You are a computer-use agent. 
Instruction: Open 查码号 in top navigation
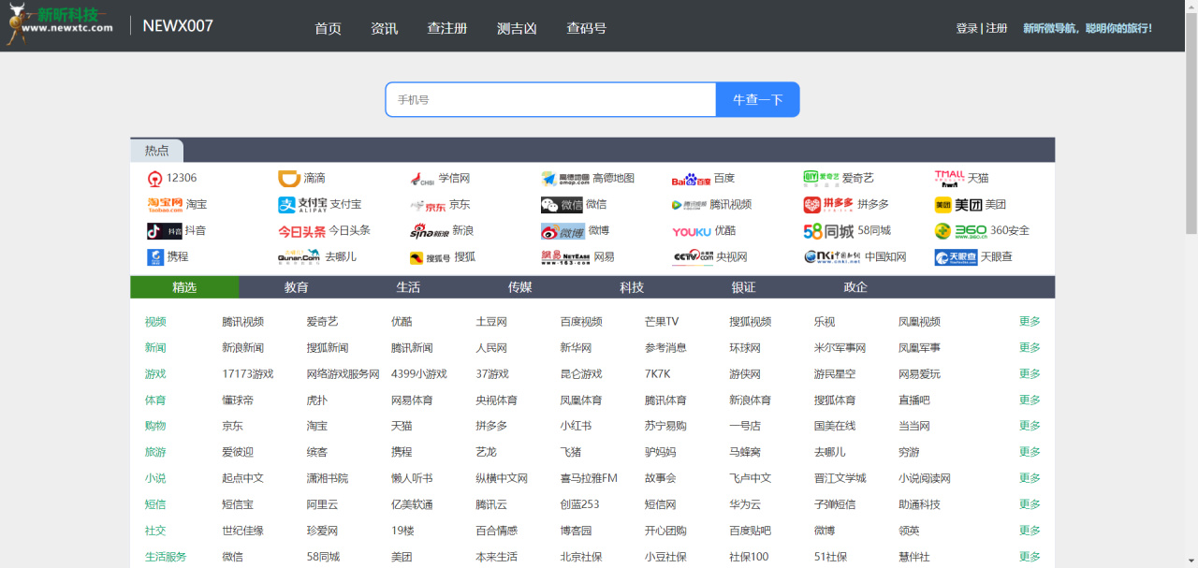[586, 28]
